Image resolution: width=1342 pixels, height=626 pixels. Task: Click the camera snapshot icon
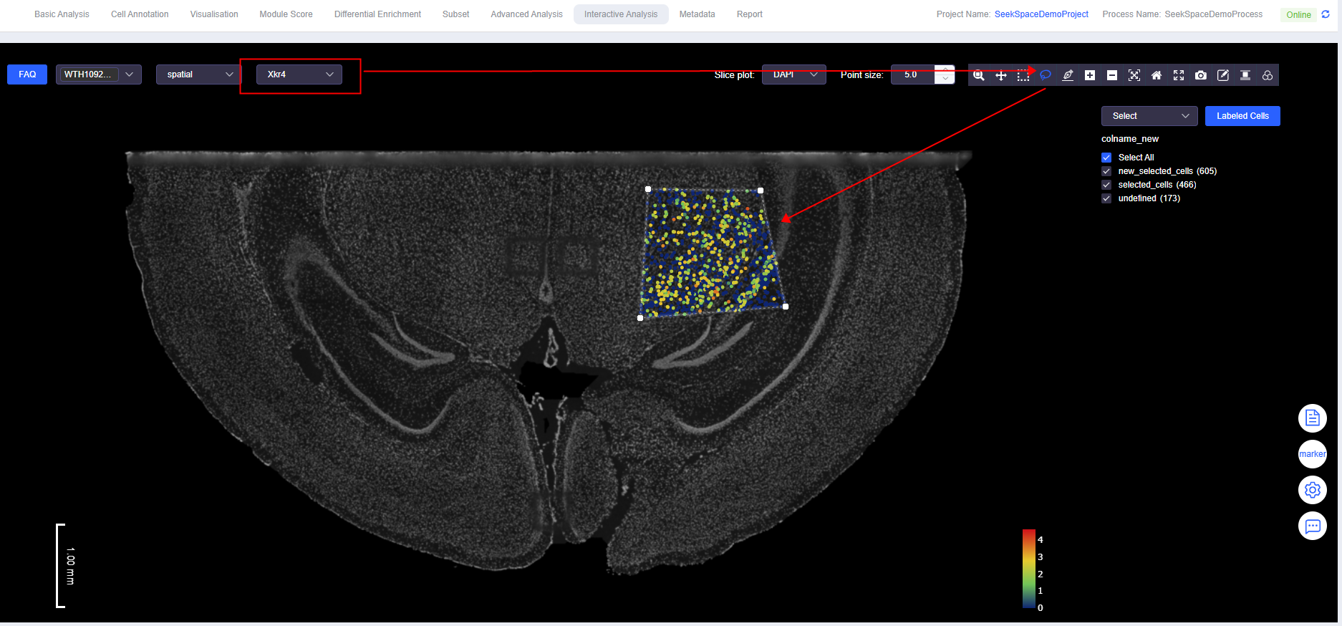point(1201,75)
